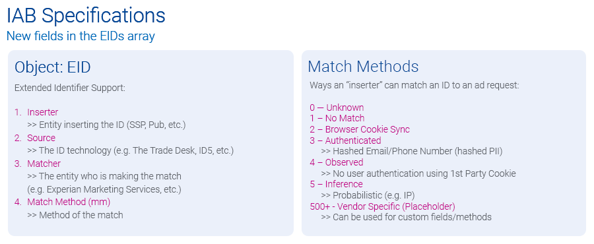Image resolution: width=594 pixels, height=244 pixels.
Task: Click the Hashed Email/Phone Number description
Action: [412, 151]
